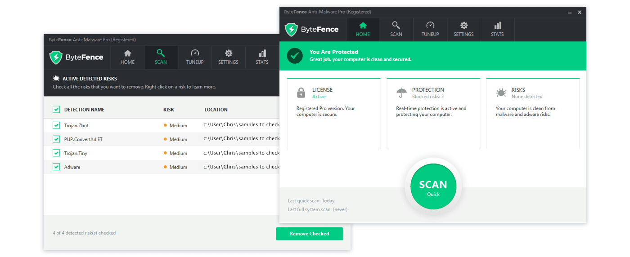The width and height of the screenshot is (630, 257).
Task: Sort by the RISK column header
Action: [x=169, y=110]
